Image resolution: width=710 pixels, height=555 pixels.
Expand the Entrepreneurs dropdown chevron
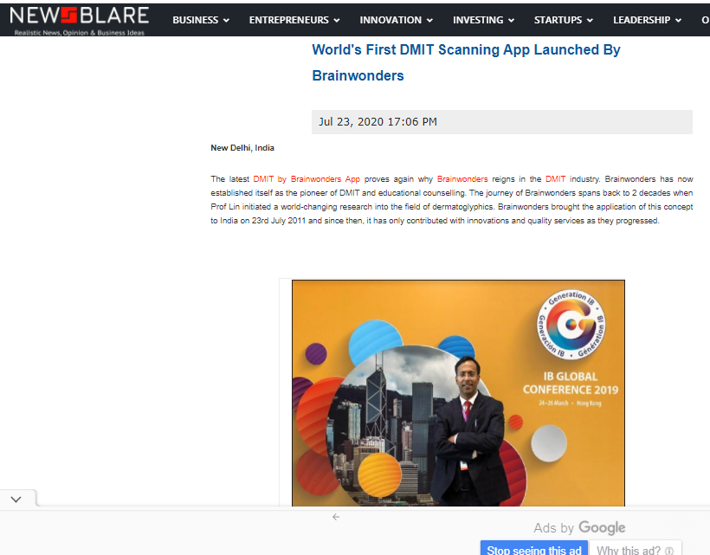(x=337, y=21)
